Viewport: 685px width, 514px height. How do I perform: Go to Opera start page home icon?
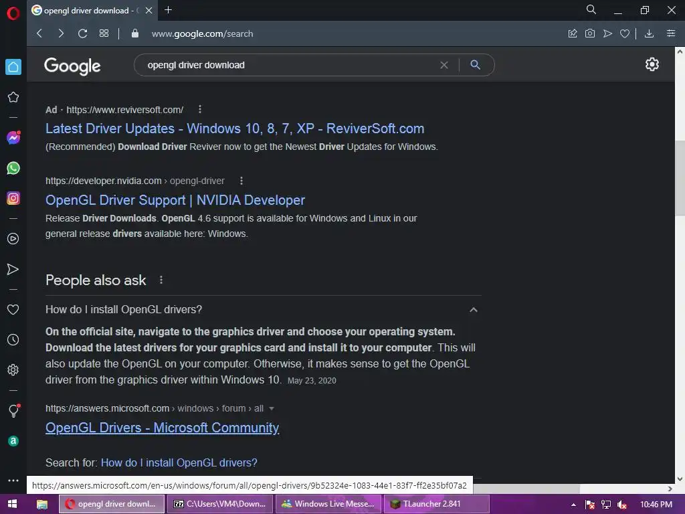pos(13,67)
